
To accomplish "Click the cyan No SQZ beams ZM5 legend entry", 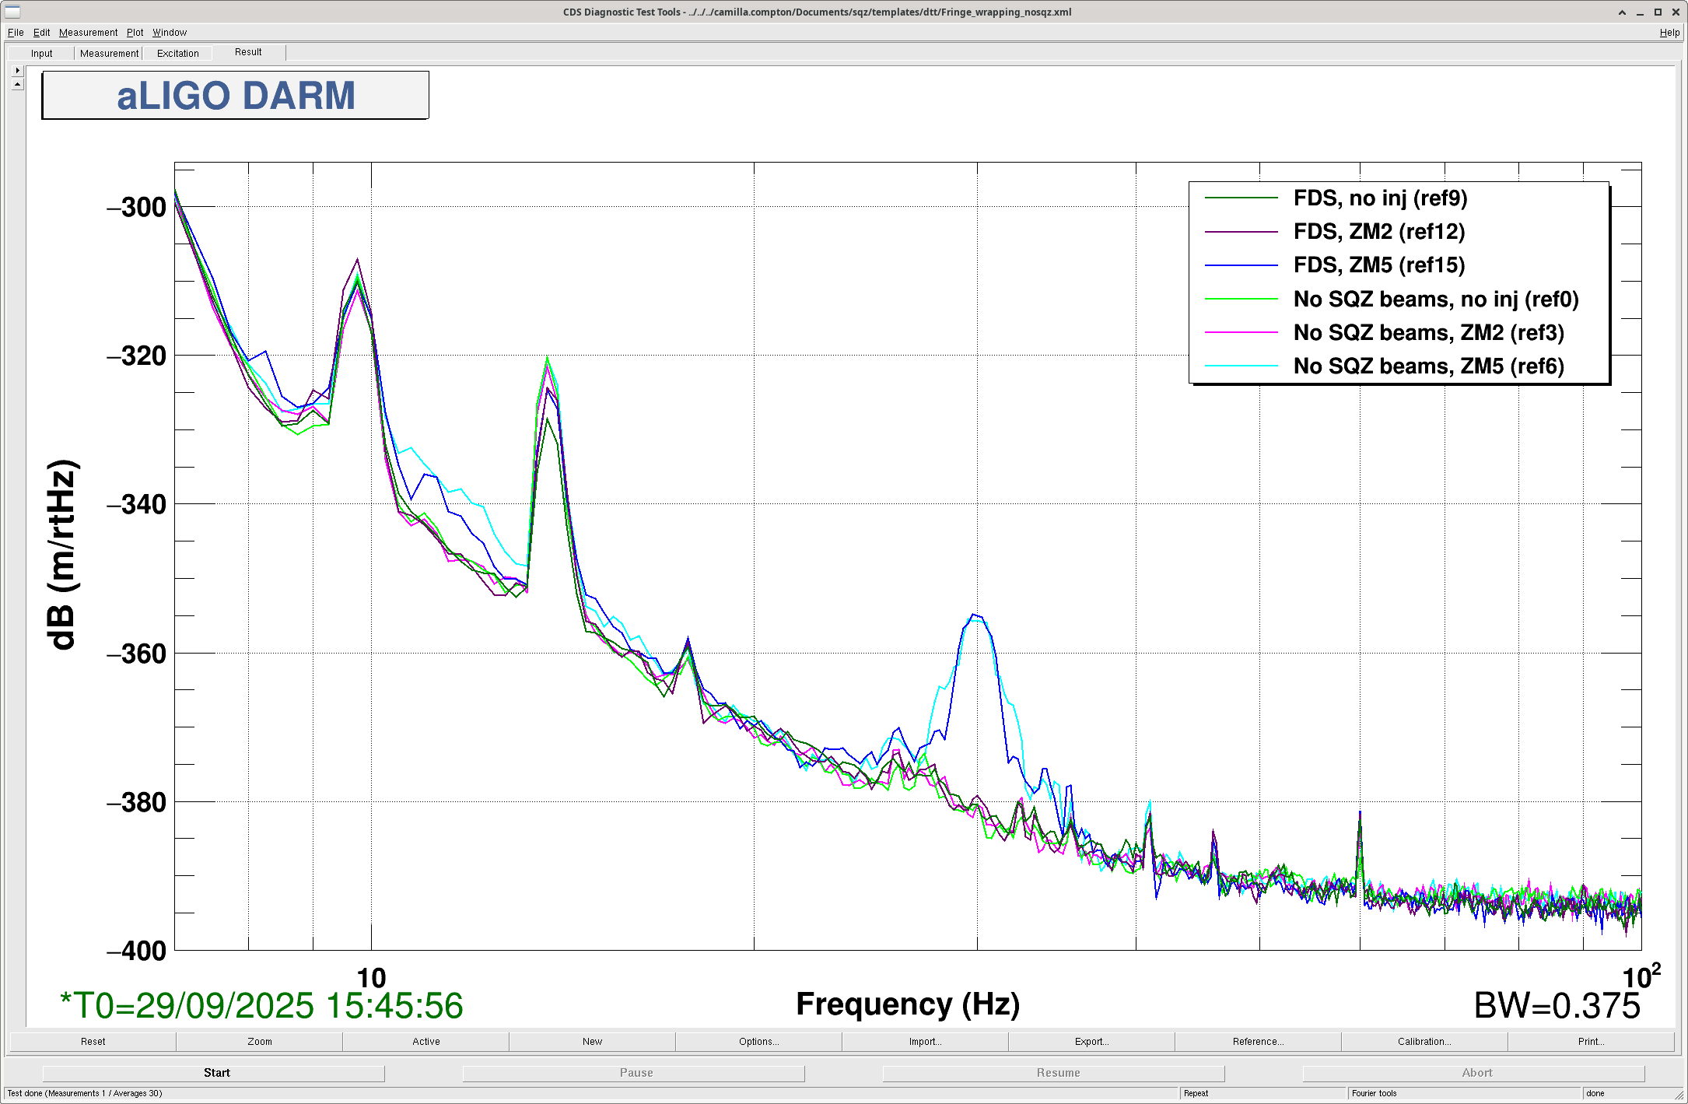I will pyautogui.click(x=1428, y=366).
